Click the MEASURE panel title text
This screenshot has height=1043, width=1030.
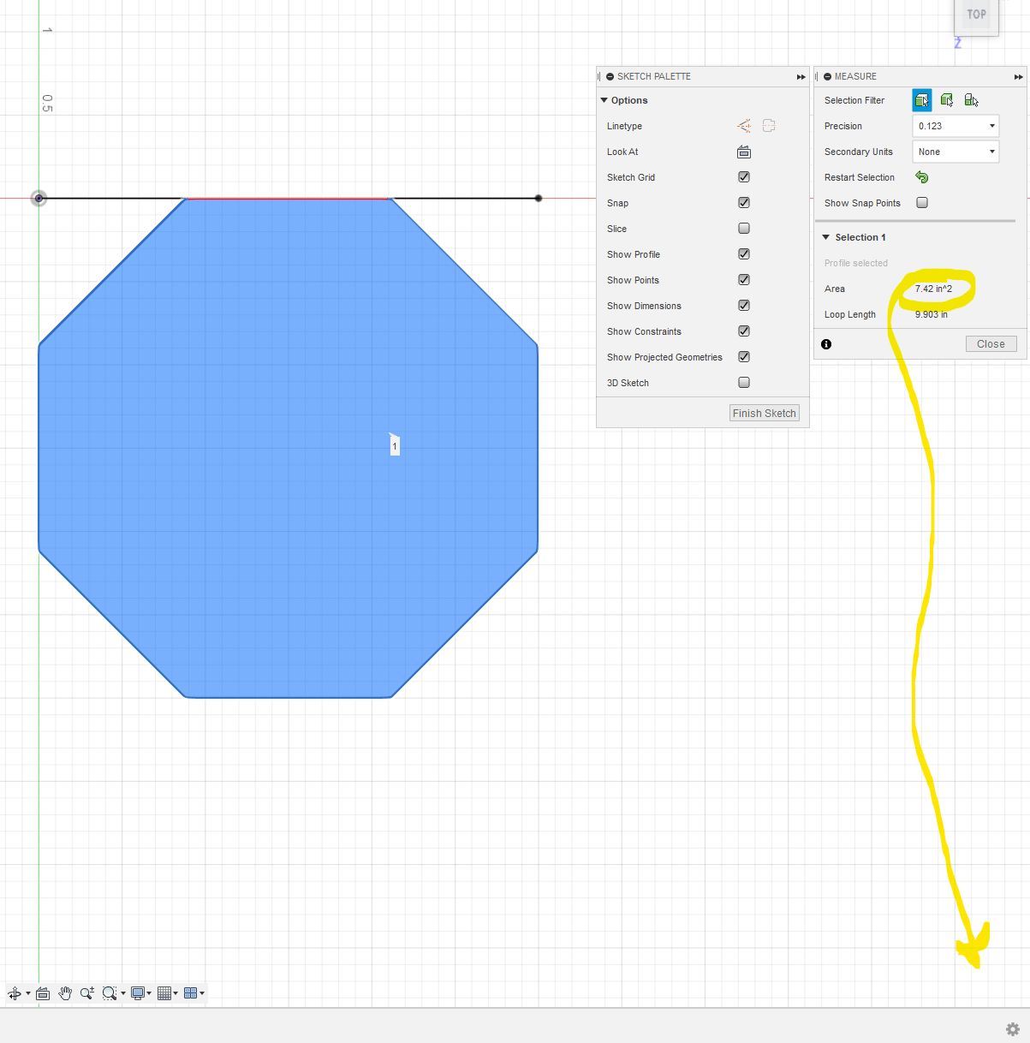(x=855, y=76)
